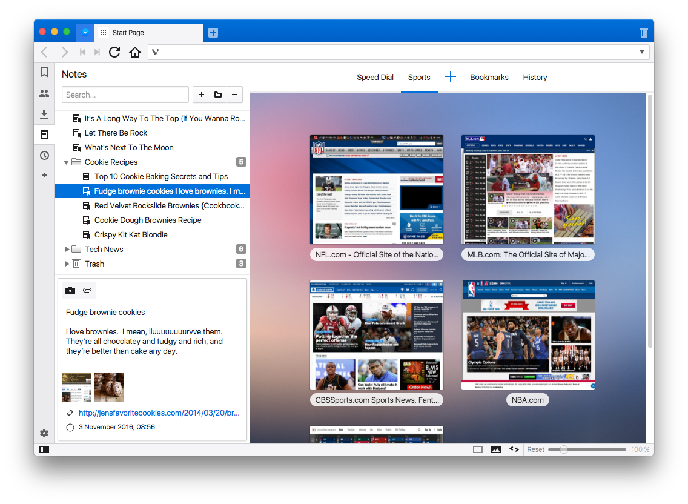This screenshot has height=504, width=688.
Task: Open the Bookmarks panel icon
Action: click(44, 73)
